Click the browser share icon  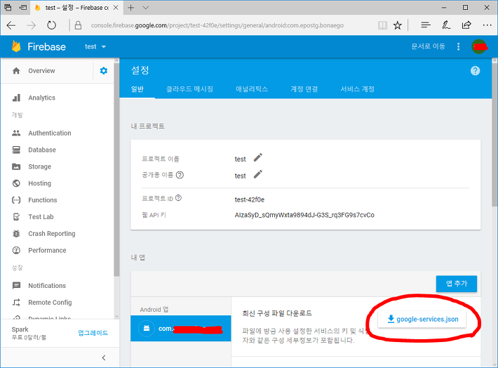(466, 25)
